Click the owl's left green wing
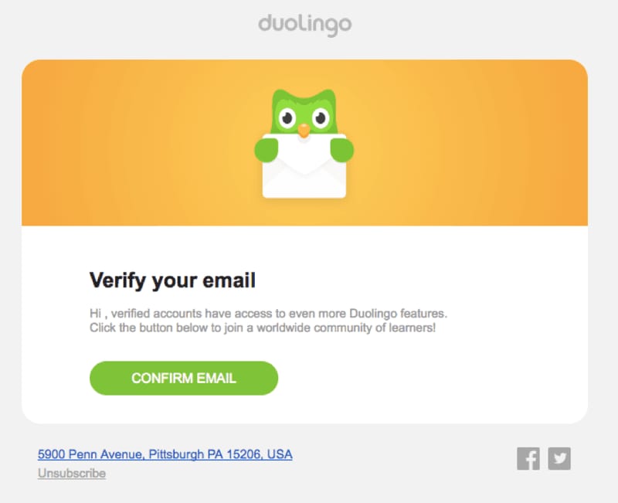This screenshot has height=503, width=618. point(267,150)
